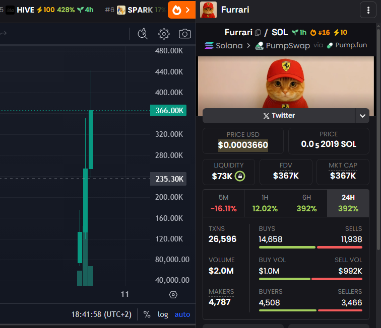
Task: Click the MKT CAP box
Action: [343, 172]
